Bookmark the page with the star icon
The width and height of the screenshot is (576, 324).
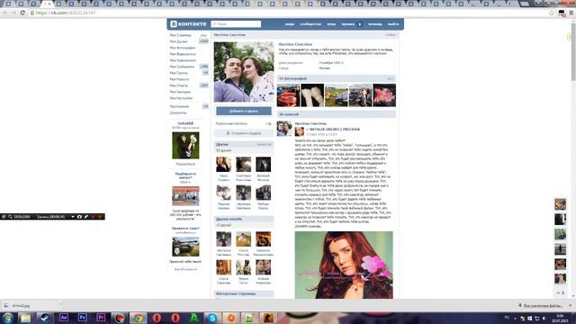click(x=552, y=13)
